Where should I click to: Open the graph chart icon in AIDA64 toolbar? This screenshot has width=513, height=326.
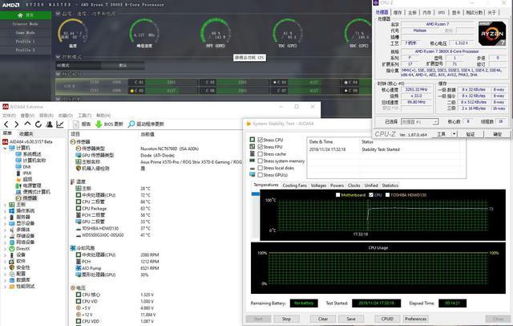59,124
